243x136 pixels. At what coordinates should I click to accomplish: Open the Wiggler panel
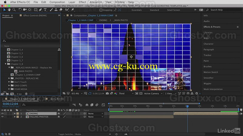(207, 83)
